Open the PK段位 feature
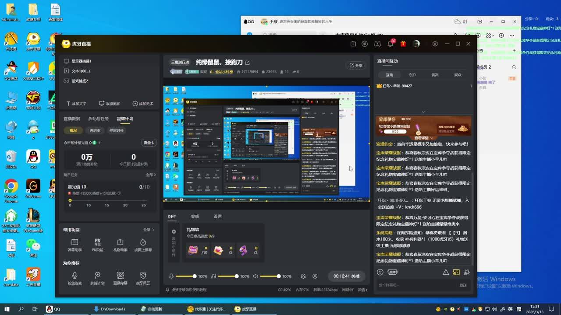The width and height of the screenshot is (561, 315). 97,245
